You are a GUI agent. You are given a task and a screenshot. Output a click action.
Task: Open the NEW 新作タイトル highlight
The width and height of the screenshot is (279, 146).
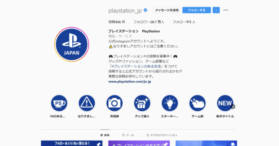[x=225, y=103]
